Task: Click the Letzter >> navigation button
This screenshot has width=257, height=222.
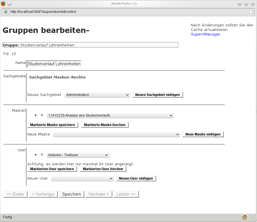Action: tap(126, 194)
